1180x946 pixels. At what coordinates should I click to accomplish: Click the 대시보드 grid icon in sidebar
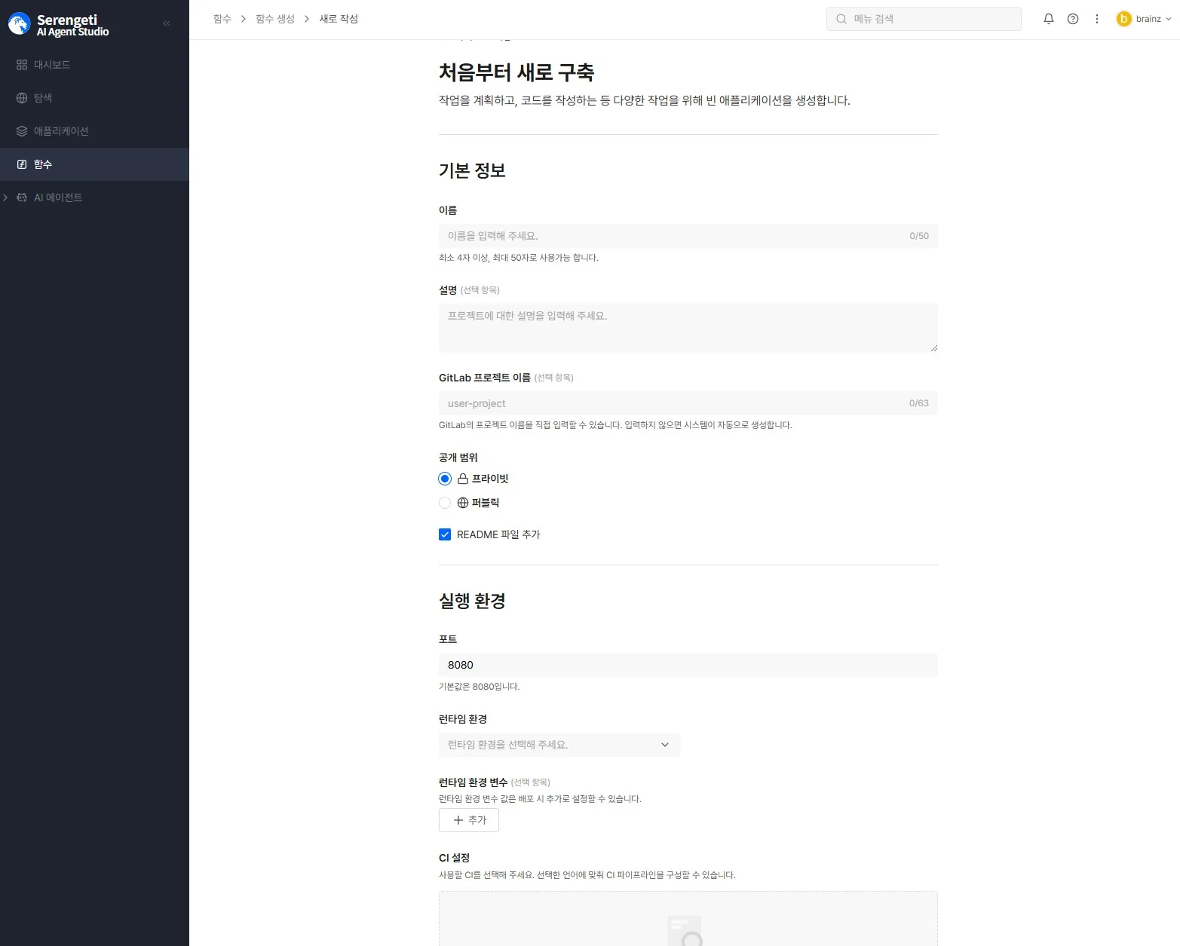22,65
